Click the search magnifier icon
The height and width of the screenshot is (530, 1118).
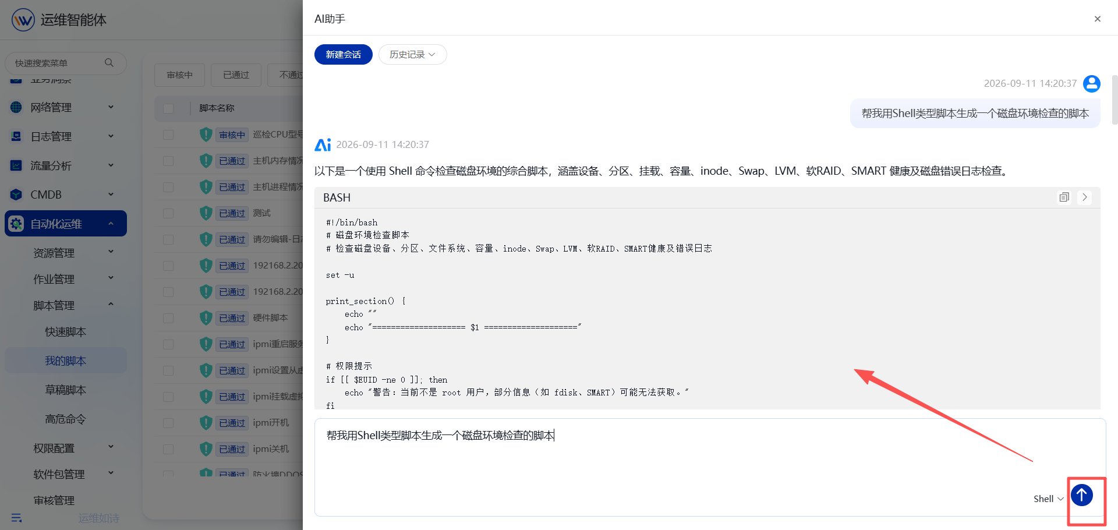tap(109, 62)
